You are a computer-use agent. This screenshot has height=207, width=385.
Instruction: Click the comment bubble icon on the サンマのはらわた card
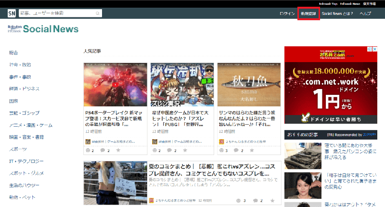(x=236, y=150)
